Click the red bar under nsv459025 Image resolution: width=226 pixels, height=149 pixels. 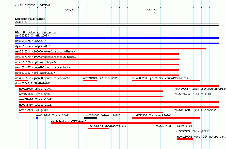click(91, 97)
